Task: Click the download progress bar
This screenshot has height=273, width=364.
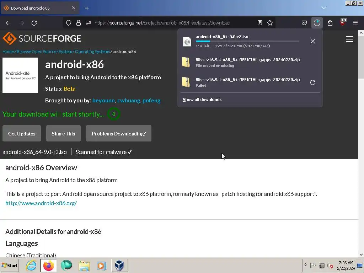Action: [247, 41]
